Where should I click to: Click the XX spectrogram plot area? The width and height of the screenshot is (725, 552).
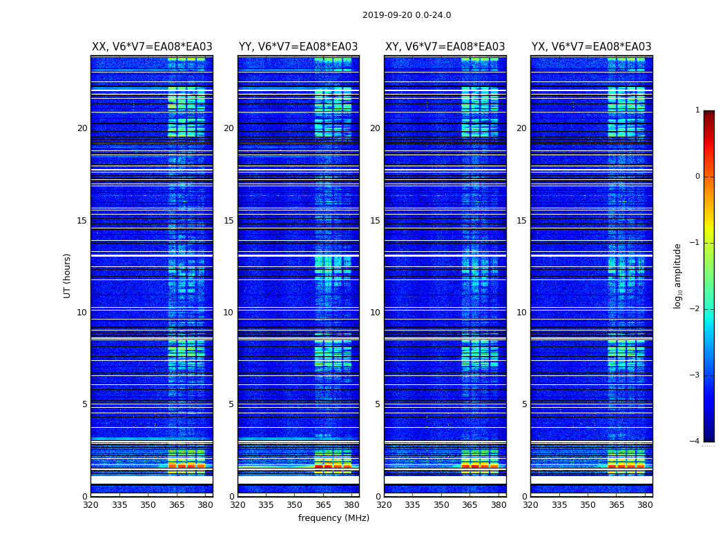tap(152, 276)
